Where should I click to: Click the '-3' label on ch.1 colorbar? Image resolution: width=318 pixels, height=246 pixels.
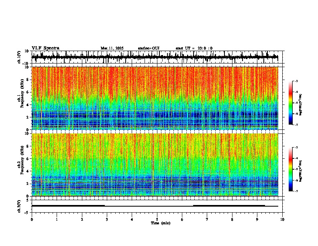(x=296, y=81)
